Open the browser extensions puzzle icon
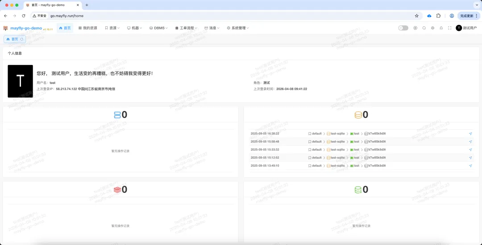482x245 pixels. [x=439, y=16]
